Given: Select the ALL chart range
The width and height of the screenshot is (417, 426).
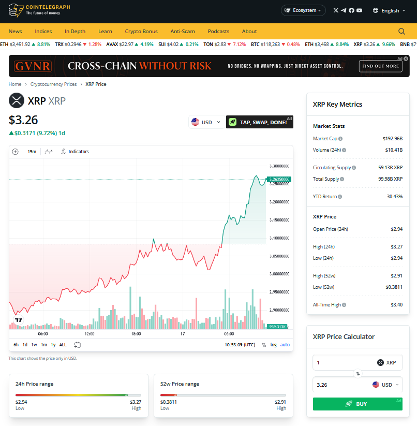Looking at the screenshot, I should [63, 345].
